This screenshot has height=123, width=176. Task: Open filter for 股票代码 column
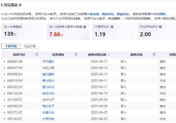pyautogui.click(x=37, y=54)
